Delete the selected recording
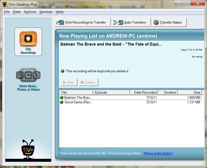The height and width of the screenshot is (168, 207). pyautogui.click(x=89, y=82)
